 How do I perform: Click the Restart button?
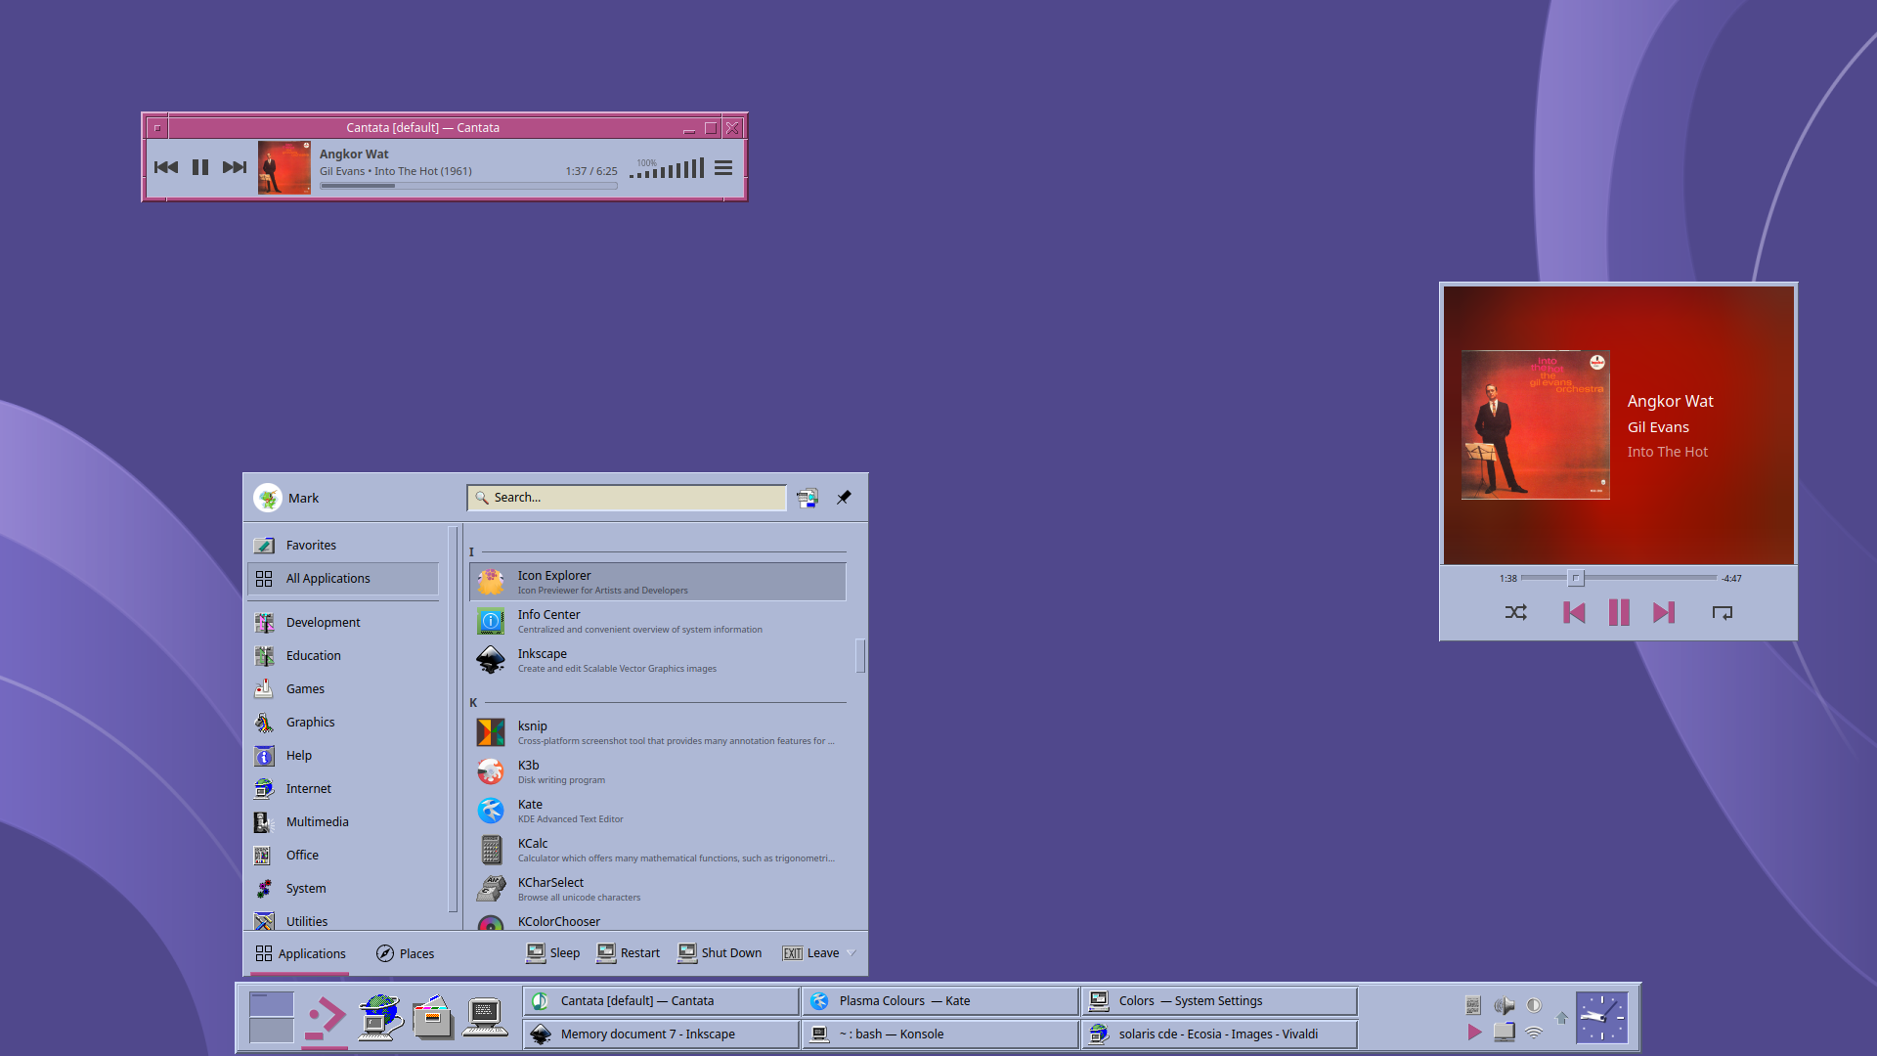tap(628, 952)
